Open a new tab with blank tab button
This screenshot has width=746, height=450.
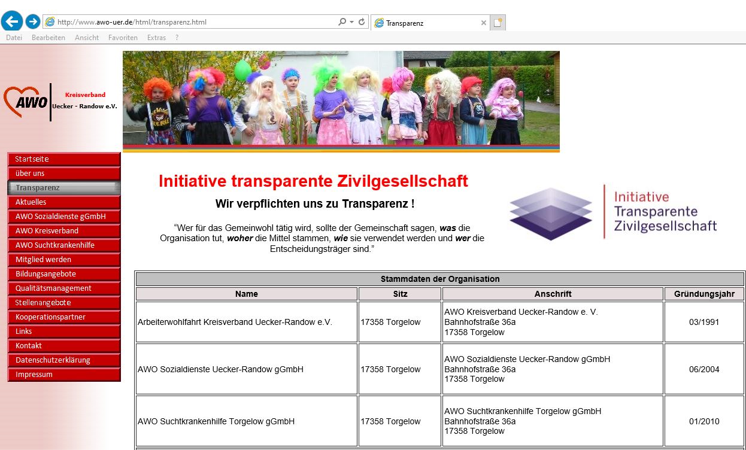tap(498, 23)
